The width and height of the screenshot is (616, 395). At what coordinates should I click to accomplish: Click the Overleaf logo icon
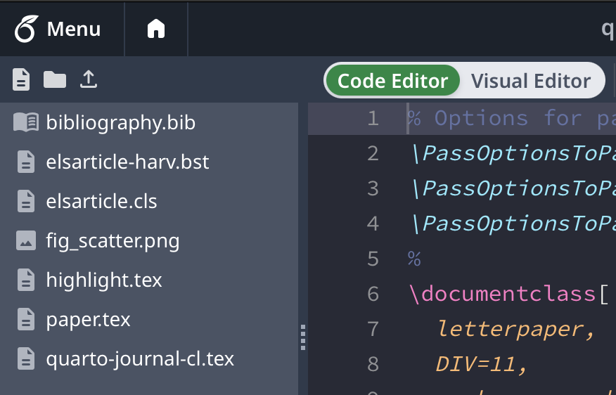tap(26, 29)
